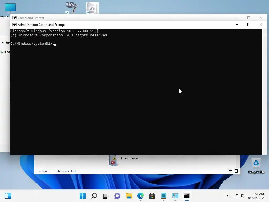Minimize the background Command Prompt window
The image size is (269, 202).
pyautogui.click(x=237, y=18)
